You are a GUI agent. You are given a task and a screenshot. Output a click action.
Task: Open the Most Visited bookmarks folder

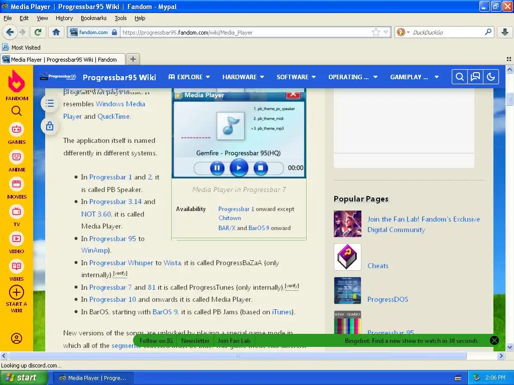(21, 47)
